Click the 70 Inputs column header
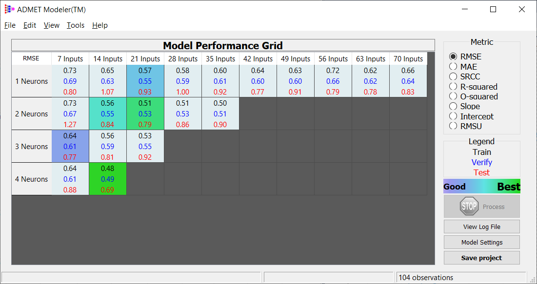 tap(408, 59)
